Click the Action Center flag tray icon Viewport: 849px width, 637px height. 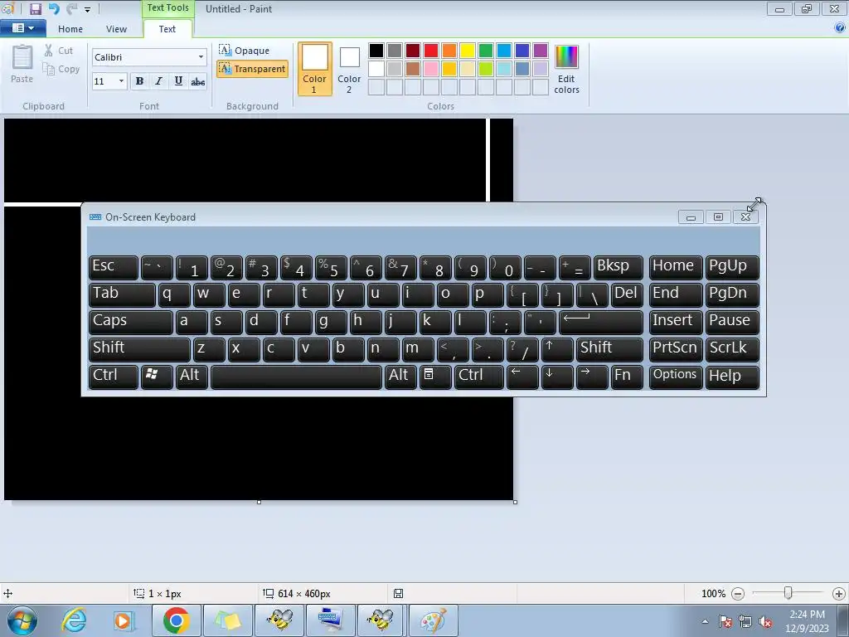tap(725, 622)
